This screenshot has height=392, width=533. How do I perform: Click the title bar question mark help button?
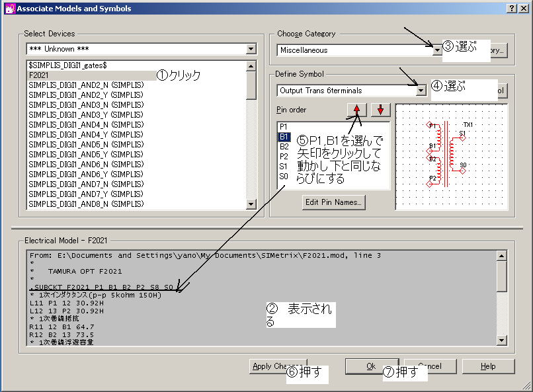click(x=512, y=9)
